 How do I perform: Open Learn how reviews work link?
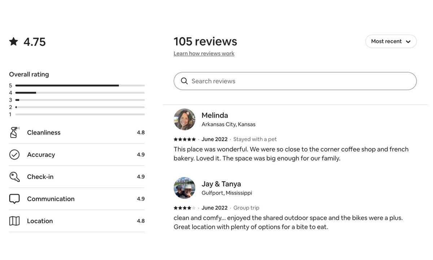tap(204, 53)
